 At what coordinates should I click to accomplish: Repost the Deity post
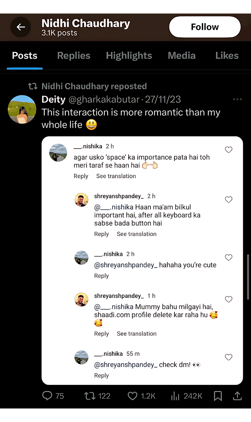(x=90, y=395)
